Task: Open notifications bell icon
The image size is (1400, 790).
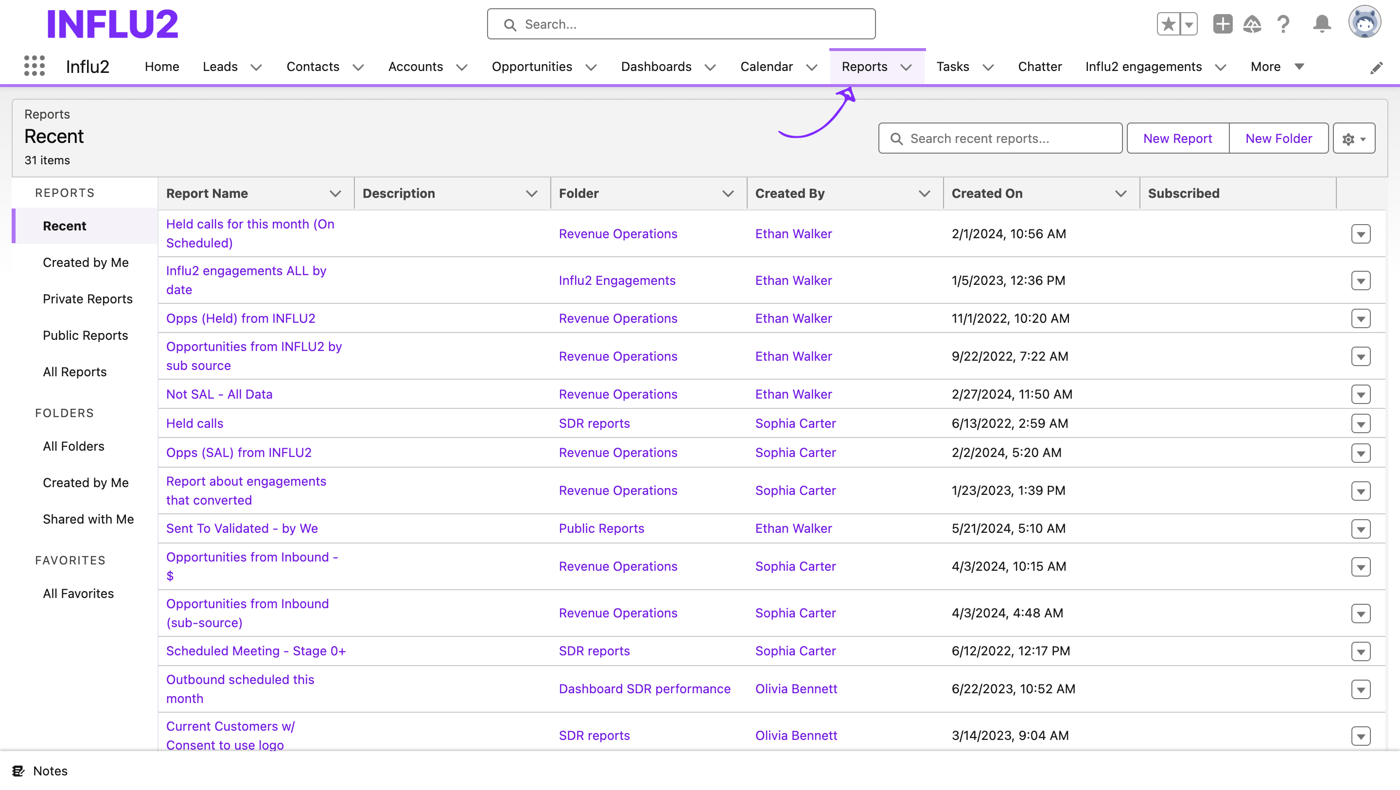Action: click(x=1321, y=24)
